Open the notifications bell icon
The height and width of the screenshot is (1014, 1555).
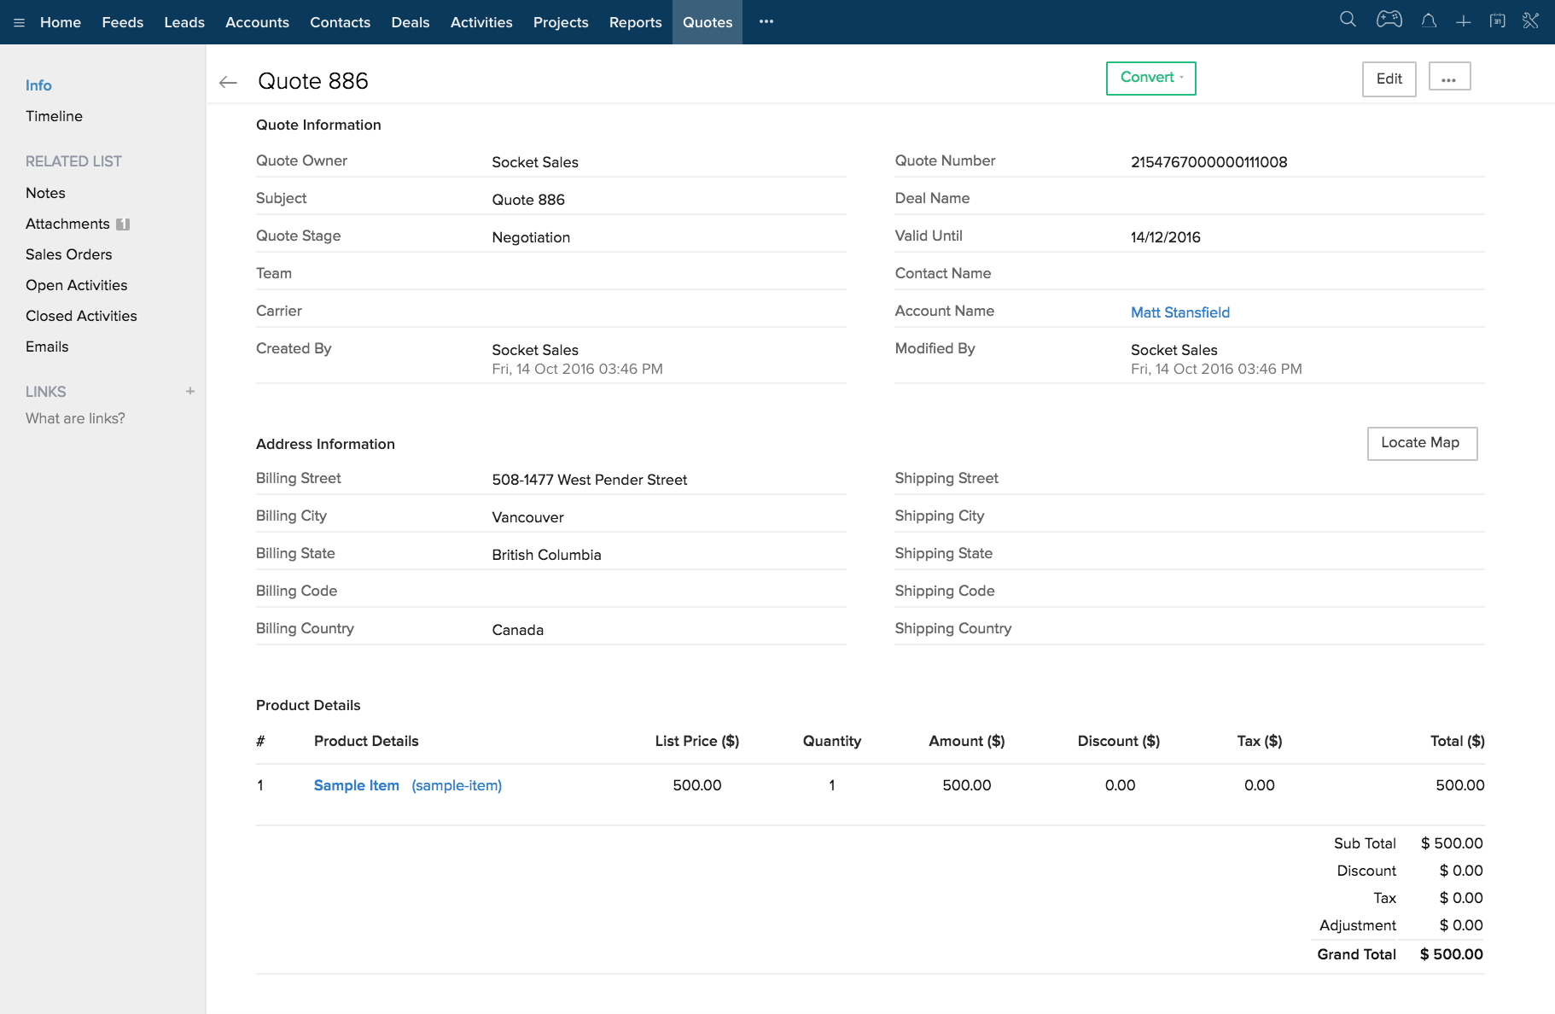pyautogui.click(x=1429, y=20)
